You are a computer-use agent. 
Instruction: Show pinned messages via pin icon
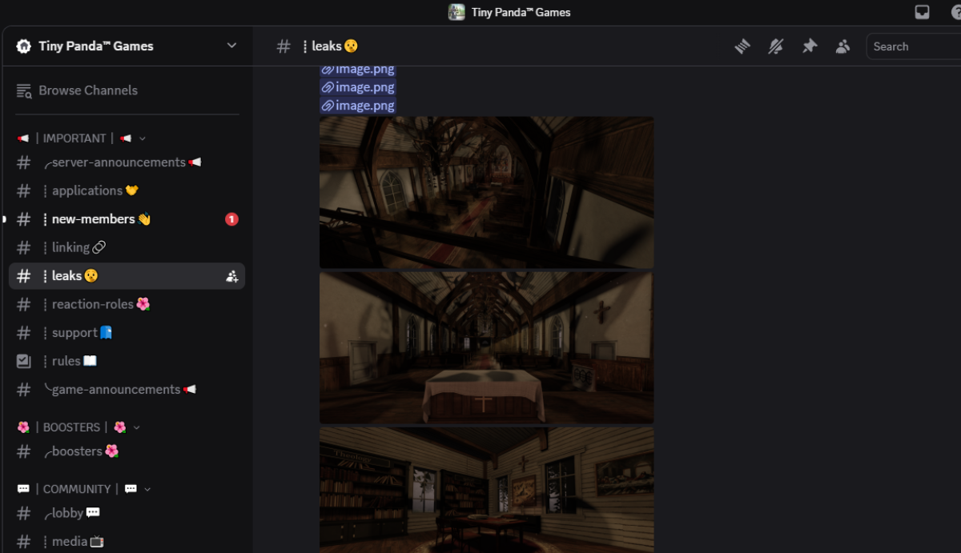[x=810, y=46]
